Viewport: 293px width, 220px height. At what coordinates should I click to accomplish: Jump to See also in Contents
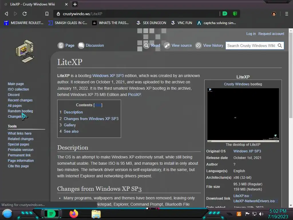(x=71, y=131)
